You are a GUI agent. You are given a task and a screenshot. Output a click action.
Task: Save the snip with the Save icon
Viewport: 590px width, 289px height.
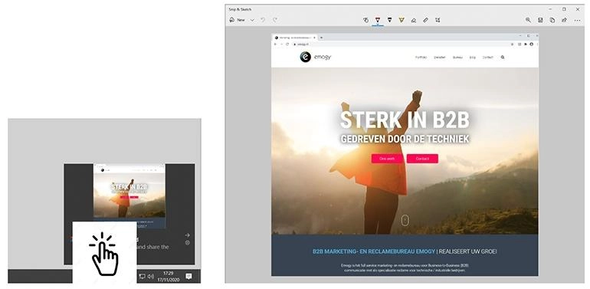pyautogui.click(x=540, y=20)
